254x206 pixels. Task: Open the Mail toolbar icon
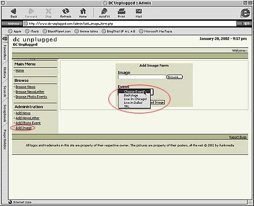pyautogui.click(x=139, y=11)
